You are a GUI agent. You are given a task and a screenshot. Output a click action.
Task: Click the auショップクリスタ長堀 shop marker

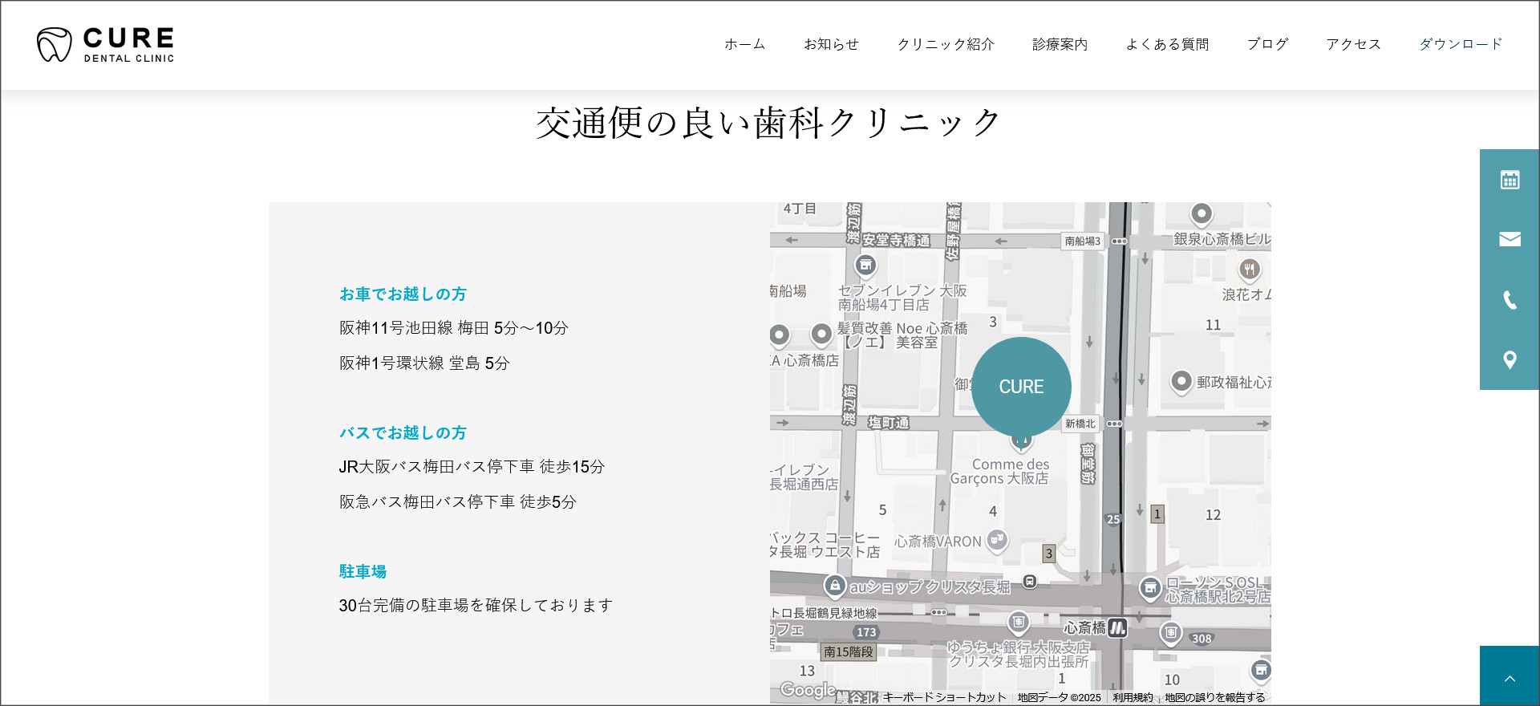[835, 586]
